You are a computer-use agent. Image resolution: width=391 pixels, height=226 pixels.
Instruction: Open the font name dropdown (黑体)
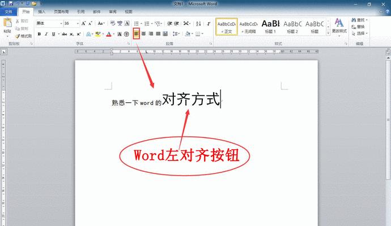(x=61, y=23)
